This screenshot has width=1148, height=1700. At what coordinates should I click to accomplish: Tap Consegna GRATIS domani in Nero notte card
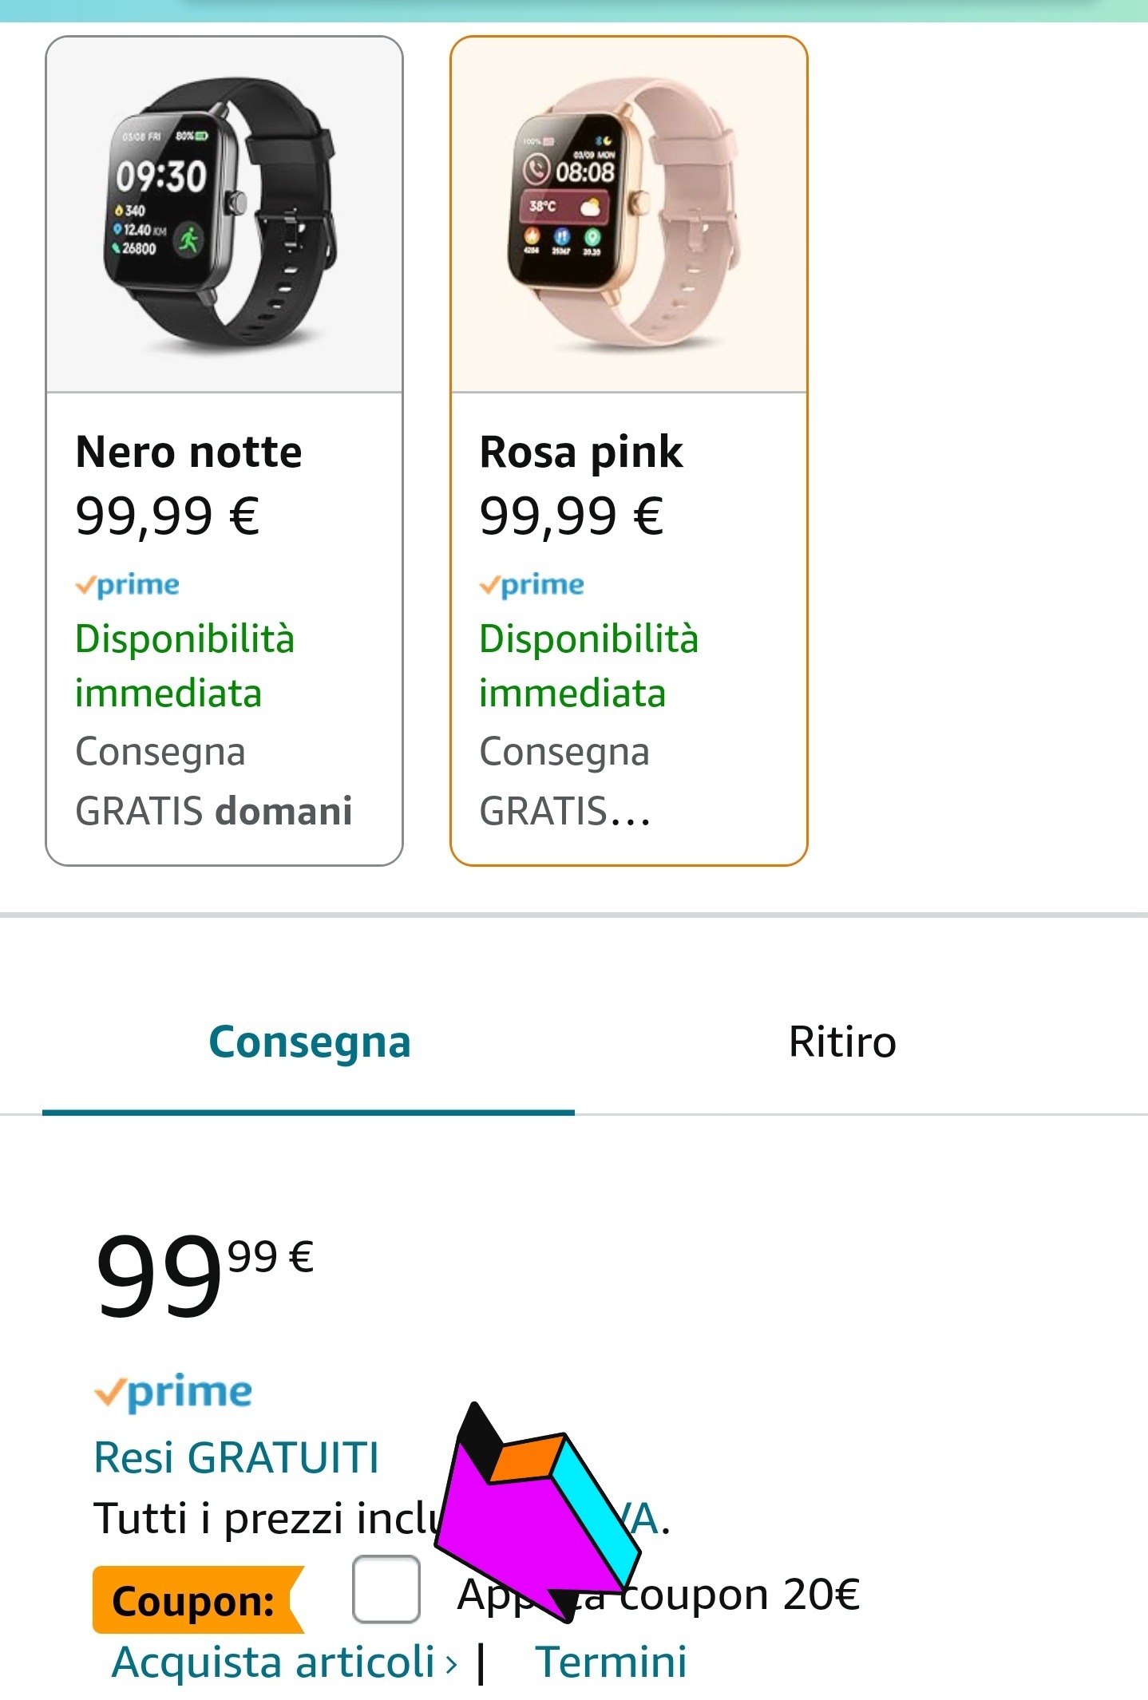[x=213, y=782]
